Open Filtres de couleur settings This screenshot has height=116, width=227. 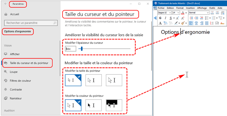[20, 81]
